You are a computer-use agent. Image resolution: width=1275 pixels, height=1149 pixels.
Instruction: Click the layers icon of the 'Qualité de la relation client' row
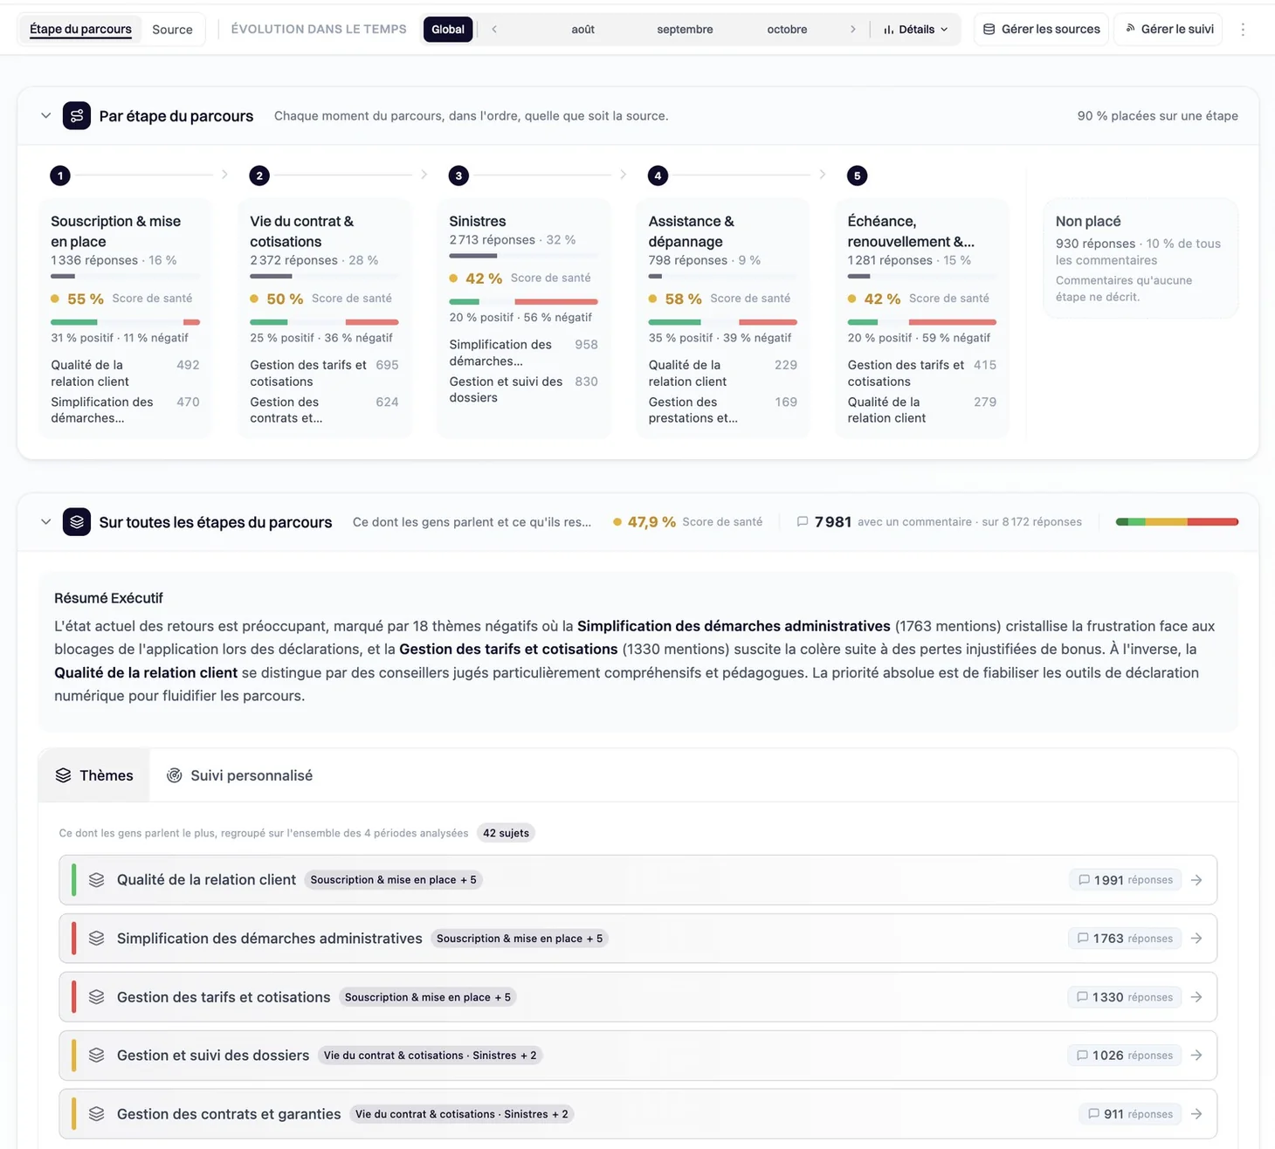pyautogui.click(x=97, y=880)
